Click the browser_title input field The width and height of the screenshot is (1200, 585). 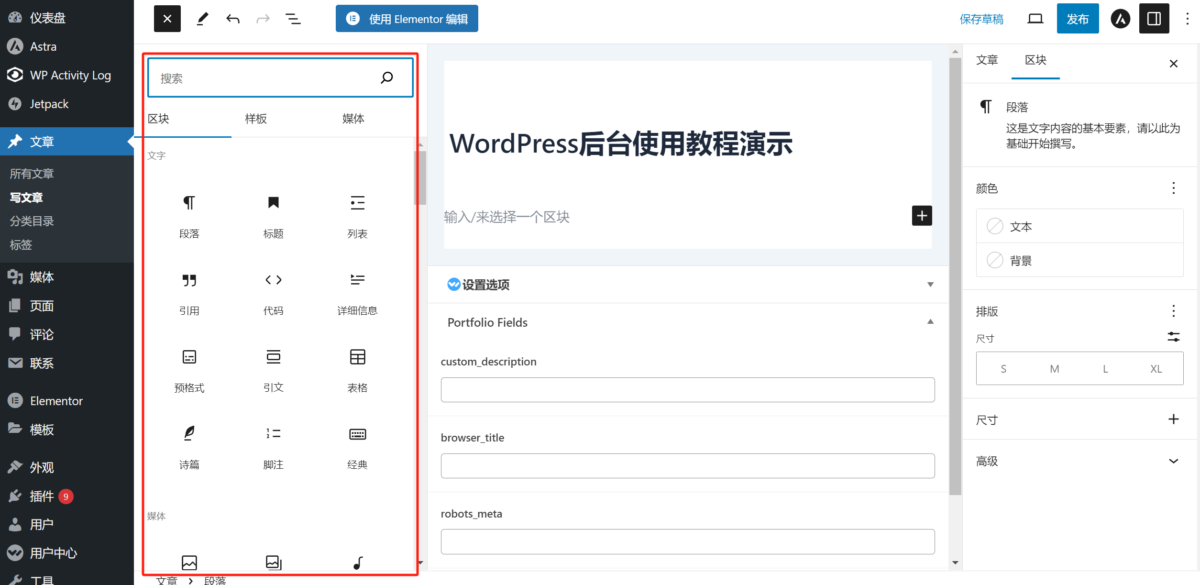click(x=687, y=466)
